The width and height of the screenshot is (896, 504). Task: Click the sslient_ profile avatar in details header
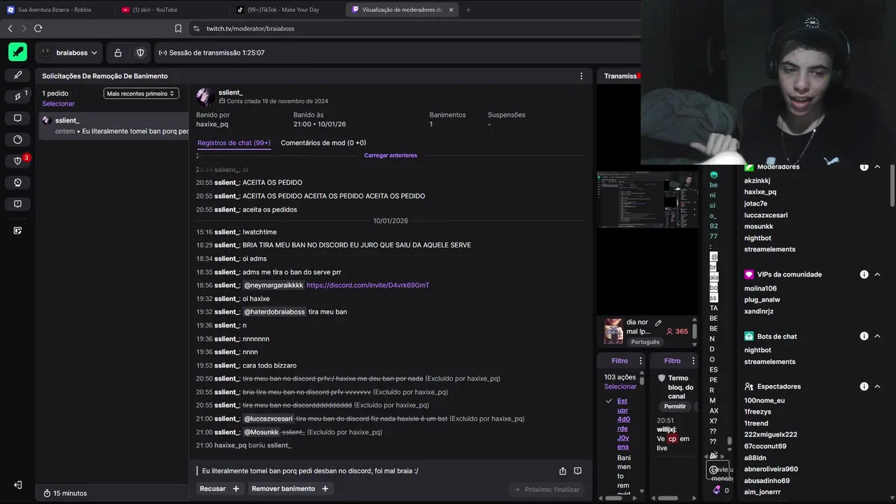tap(205, 96)
